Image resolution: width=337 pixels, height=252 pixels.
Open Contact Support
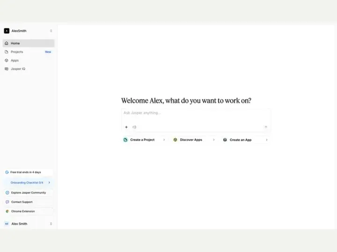29,202
